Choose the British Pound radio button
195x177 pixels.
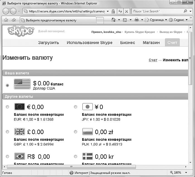8,132
